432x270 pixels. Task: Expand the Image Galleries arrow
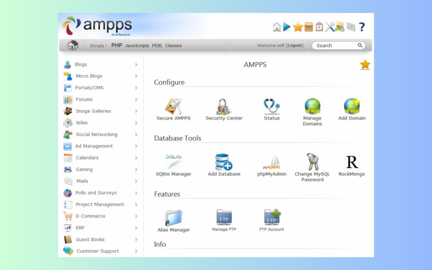click(x=137, y=111)
